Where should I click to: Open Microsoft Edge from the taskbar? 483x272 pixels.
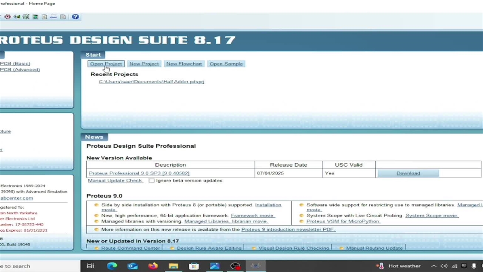(112, 266)
